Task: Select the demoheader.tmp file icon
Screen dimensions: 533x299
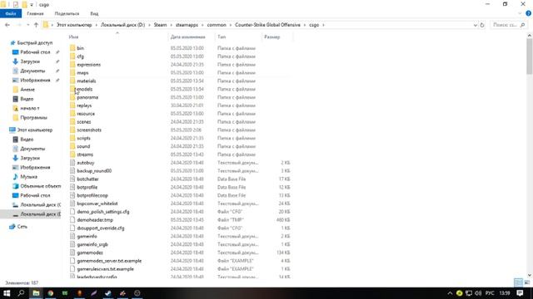Action: pos(72,219)
